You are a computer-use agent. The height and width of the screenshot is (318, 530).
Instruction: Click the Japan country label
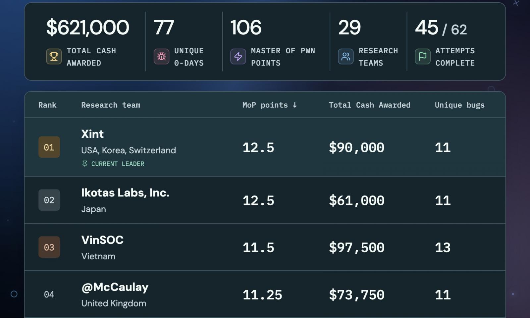pos(94,209)
